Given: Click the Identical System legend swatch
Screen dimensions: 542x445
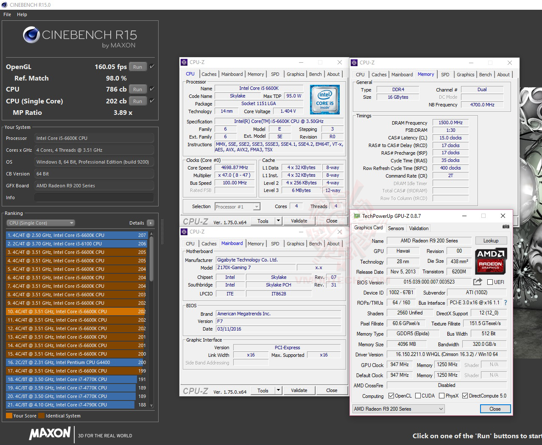Looking at the screenshot, I should [41, 416].
